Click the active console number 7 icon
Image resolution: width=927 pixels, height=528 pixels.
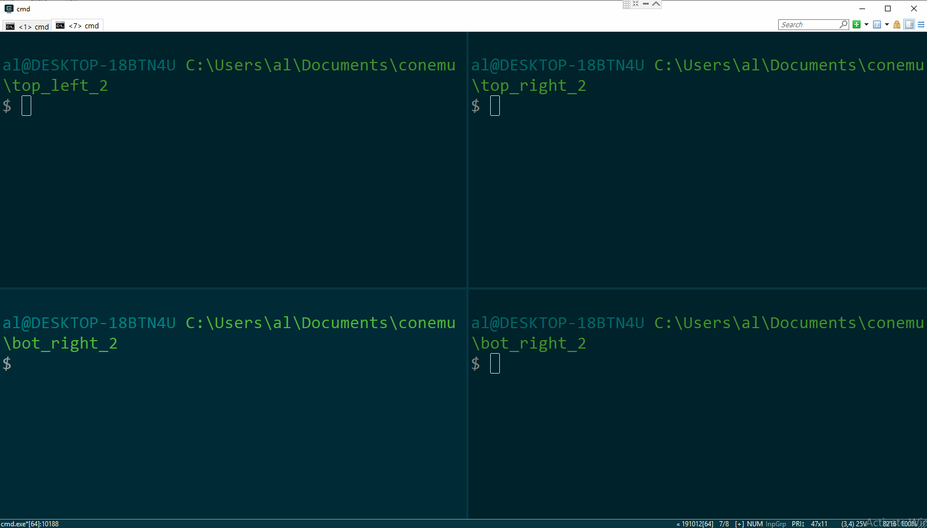point(877,24)
